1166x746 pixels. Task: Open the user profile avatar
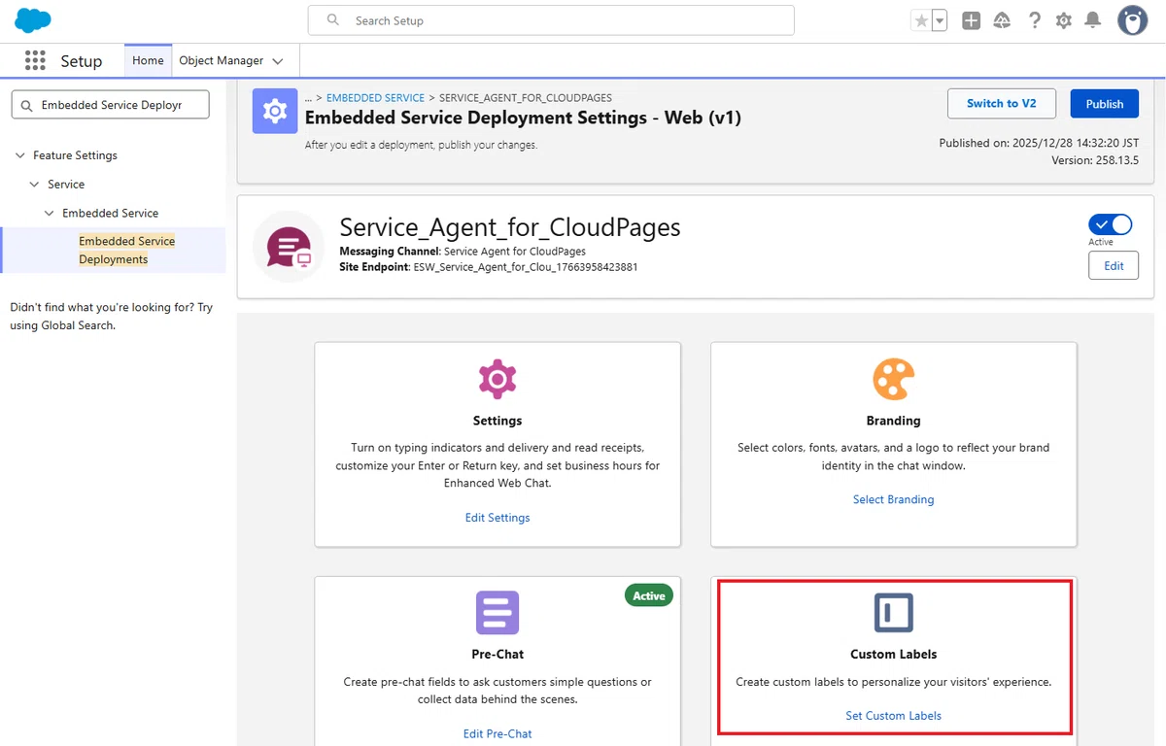[x=1133, y=20]
